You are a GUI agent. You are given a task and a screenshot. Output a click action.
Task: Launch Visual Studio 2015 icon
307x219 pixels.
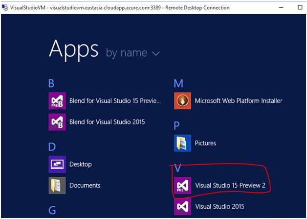point(182,207)
